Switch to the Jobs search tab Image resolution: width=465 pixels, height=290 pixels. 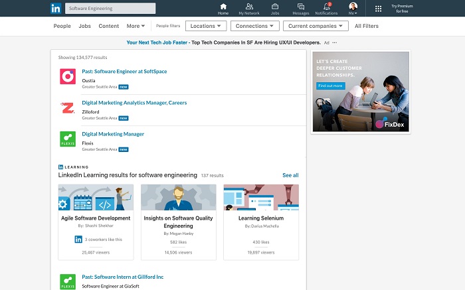pos(84,26)
